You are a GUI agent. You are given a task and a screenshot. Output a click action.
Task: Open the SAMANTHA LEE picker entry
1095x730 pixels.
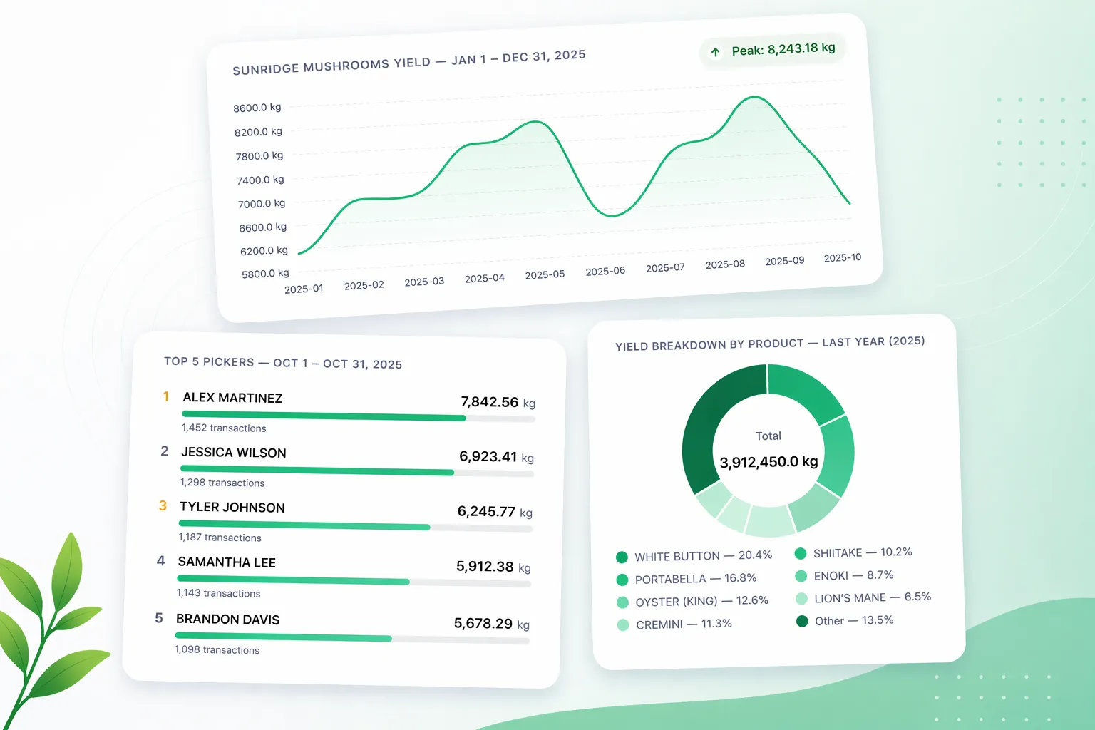[227, 562]
